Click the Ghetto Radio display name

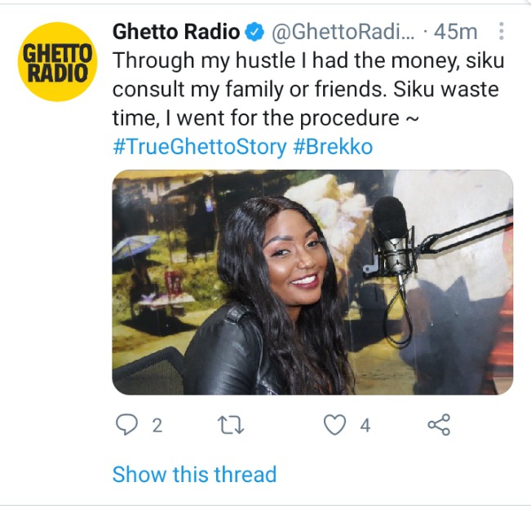(x=176, y=32)
